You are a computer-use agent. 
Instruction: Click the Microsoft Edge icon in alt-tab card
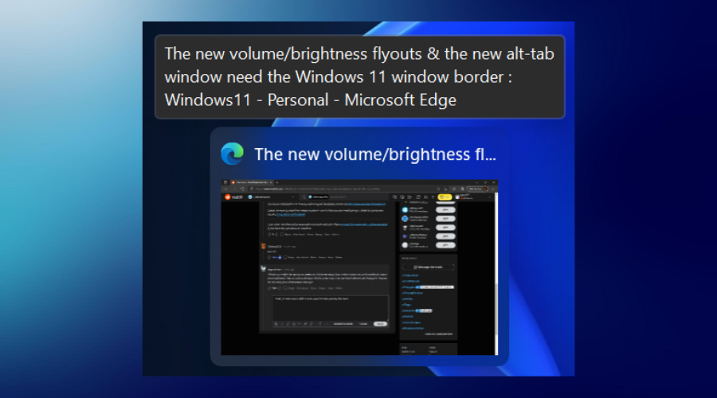point(233,154)
